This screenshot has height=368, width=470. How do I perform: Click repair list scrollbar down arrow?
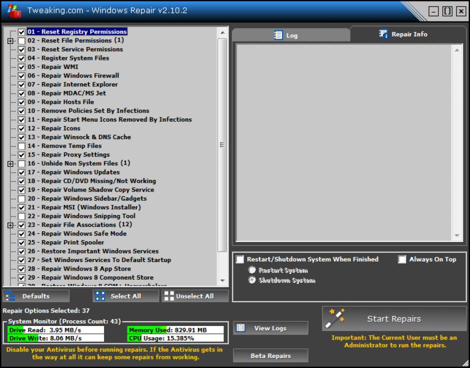click(222, 280)
